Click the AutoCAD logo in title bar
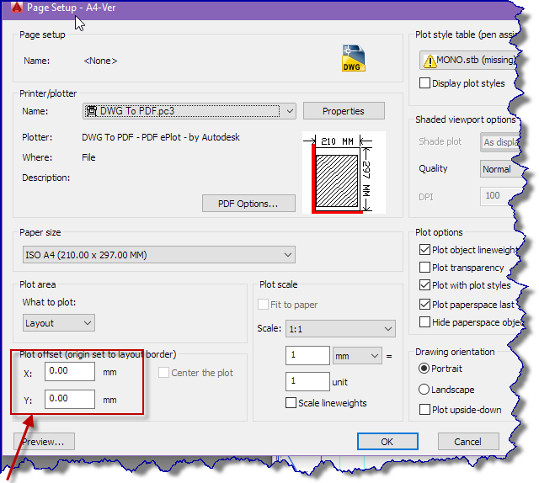This screenshot has width=539, height=483. 17,7
